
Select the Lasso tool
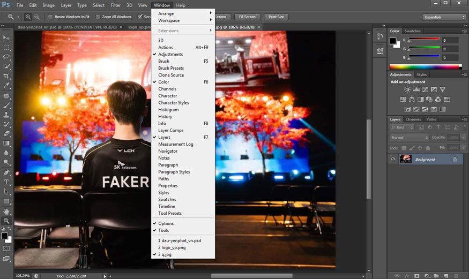pyautogui.click(x=6, y=57)
